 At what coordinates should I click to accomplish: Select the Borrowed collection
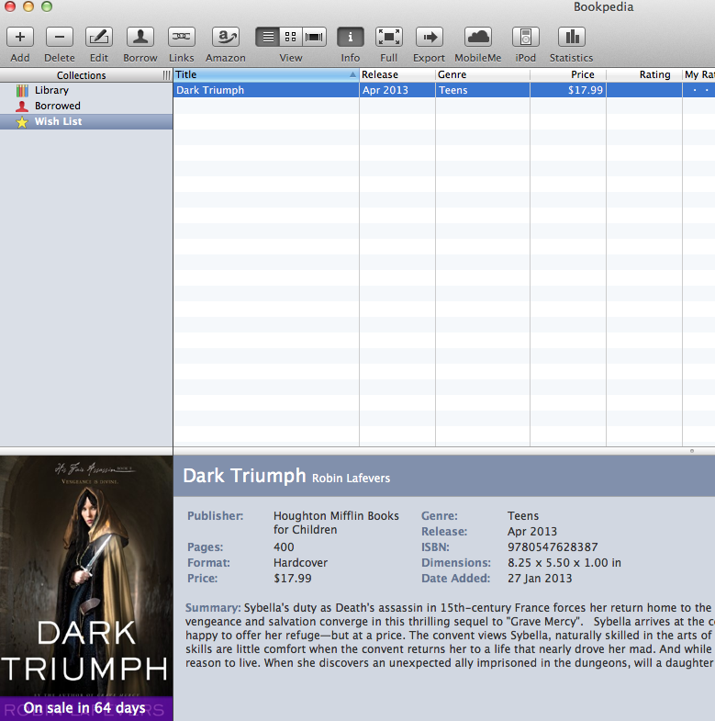point(86,106)
